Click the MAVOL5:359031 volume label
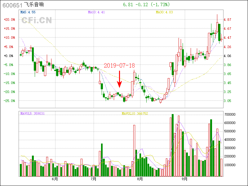The height and width of the screenshot is (186, 248). pos(33,114)
